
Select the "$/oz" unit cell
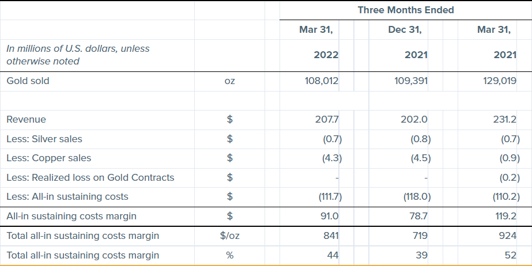[x=229, y=236]
